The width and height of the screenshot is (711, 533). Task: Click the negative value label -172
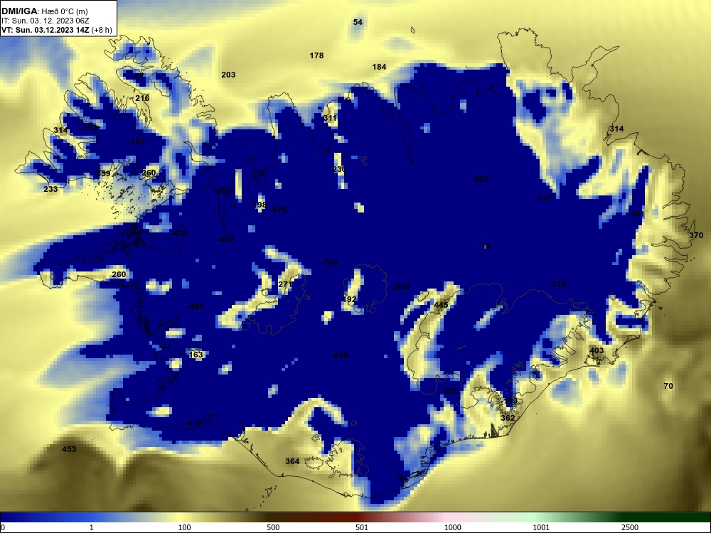[x=90, y=128]
